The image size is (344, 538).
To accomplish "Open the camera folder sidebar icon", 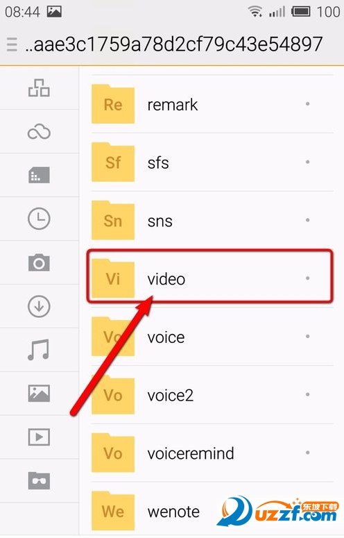I will click(x=39, y=262).
